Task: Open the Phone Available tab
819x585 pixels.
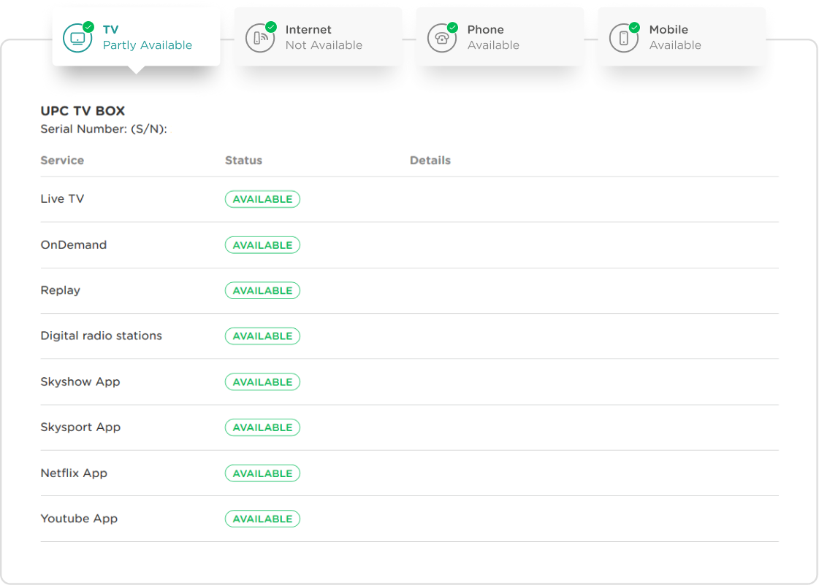Action: (x=500, y=37)
